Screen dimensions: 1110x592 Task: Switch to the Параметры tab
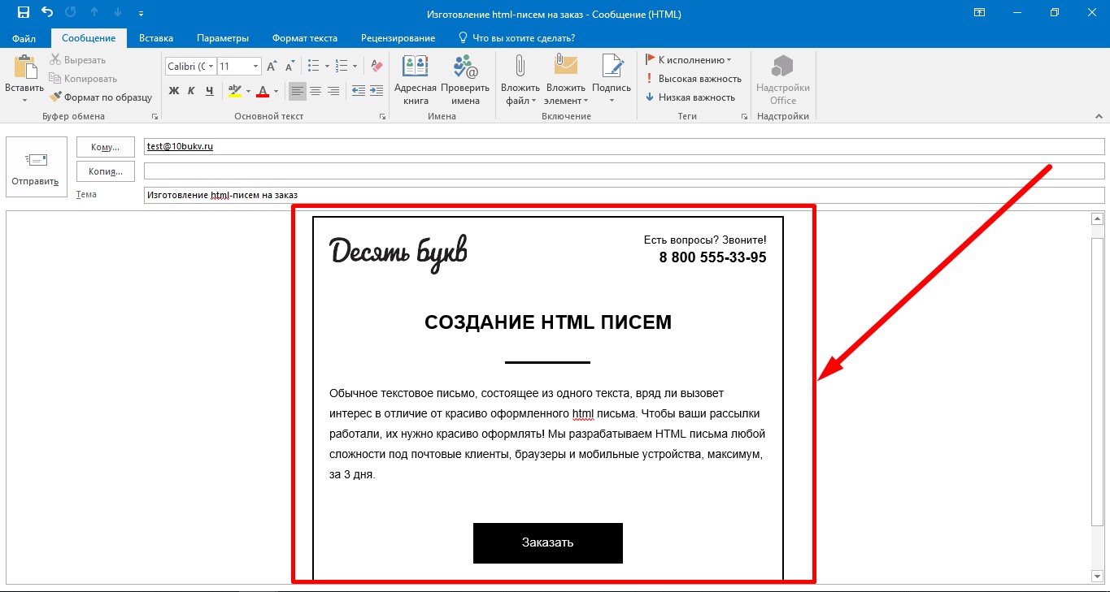[x=223, y=38]
